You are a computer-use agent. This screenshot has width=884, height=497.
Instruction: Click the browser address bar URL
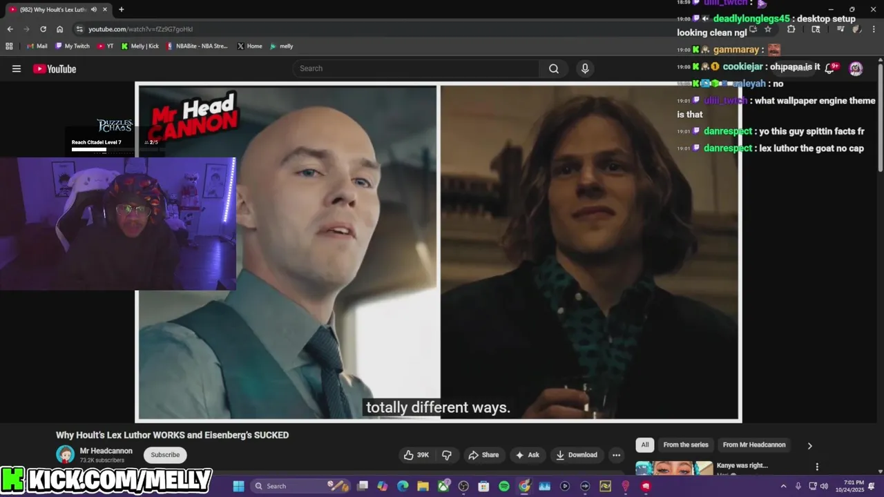pos(141,29)
